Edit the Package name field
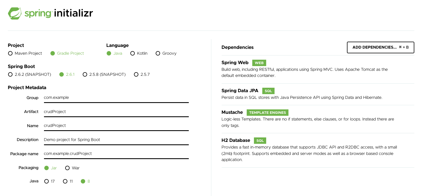Image resolution: width=421 pixels, height=196 pixels. tap(116, 154)
